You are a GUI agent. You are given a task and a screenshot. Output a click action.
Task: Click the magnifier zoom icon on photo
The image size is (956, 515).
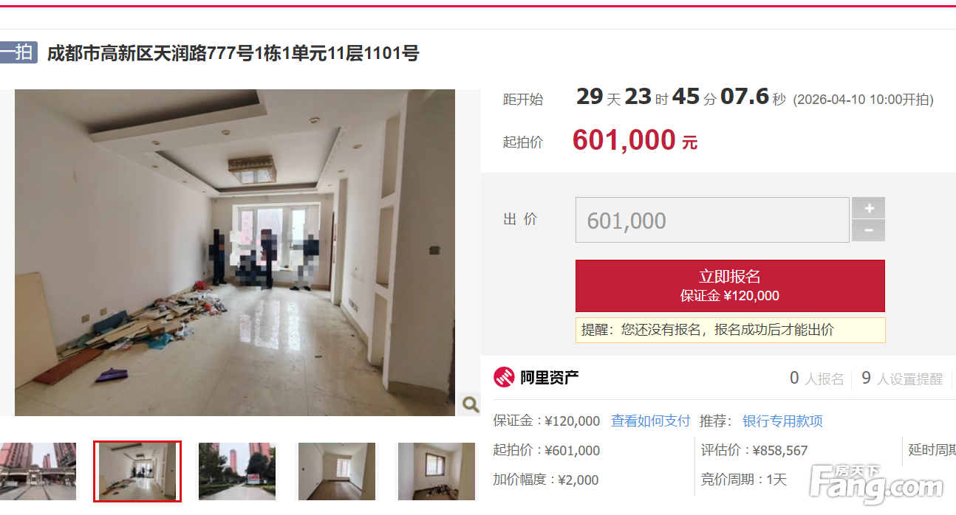470,404
